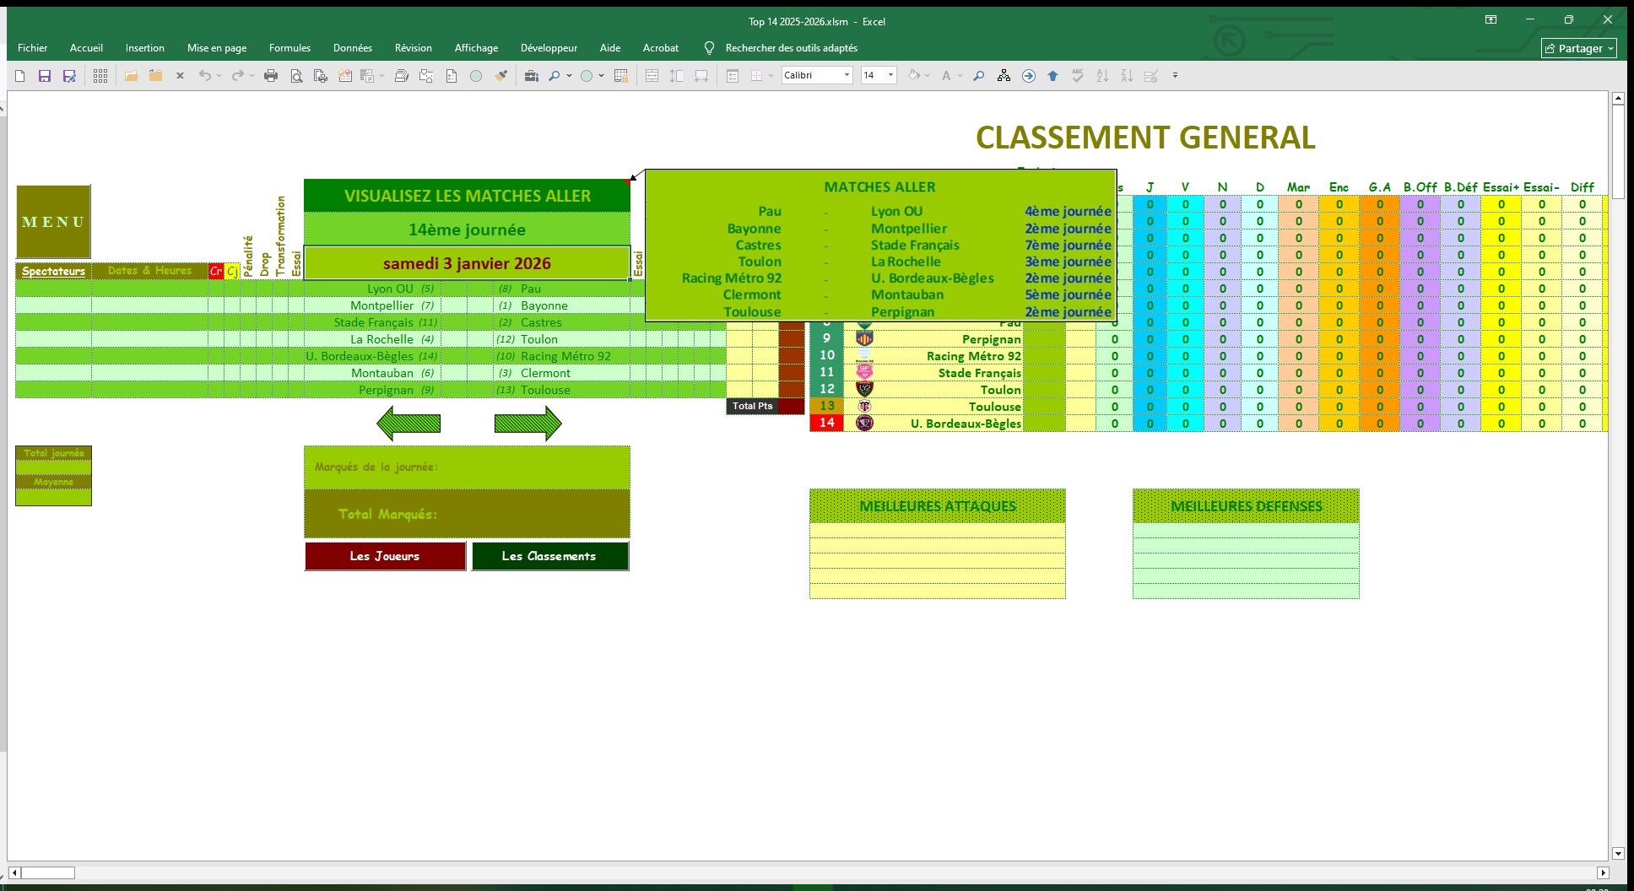
Task: Click the Sort Z to A icon
Action: point(1127,76)
